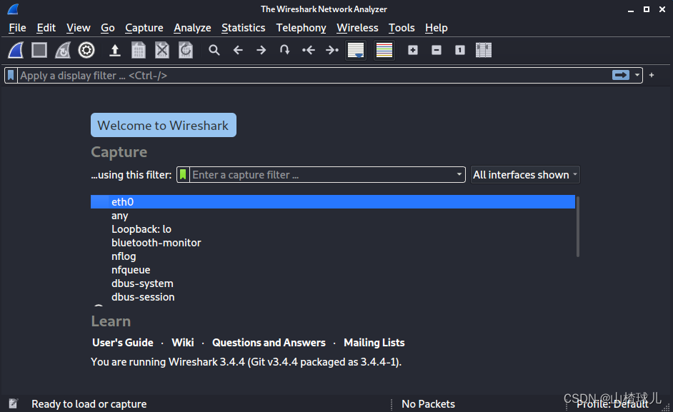Click the stop capture square icon

pyautogui.click(x=39, y=50)
